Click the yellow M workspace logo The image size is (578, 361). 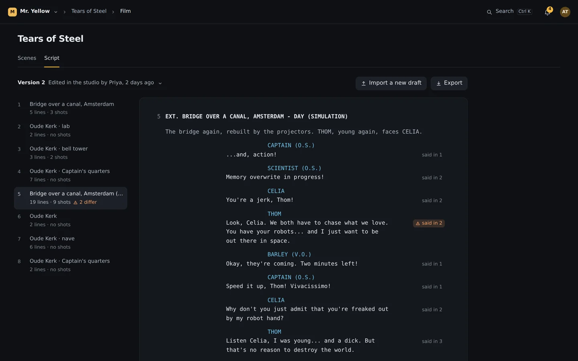(x=12, y=12)
